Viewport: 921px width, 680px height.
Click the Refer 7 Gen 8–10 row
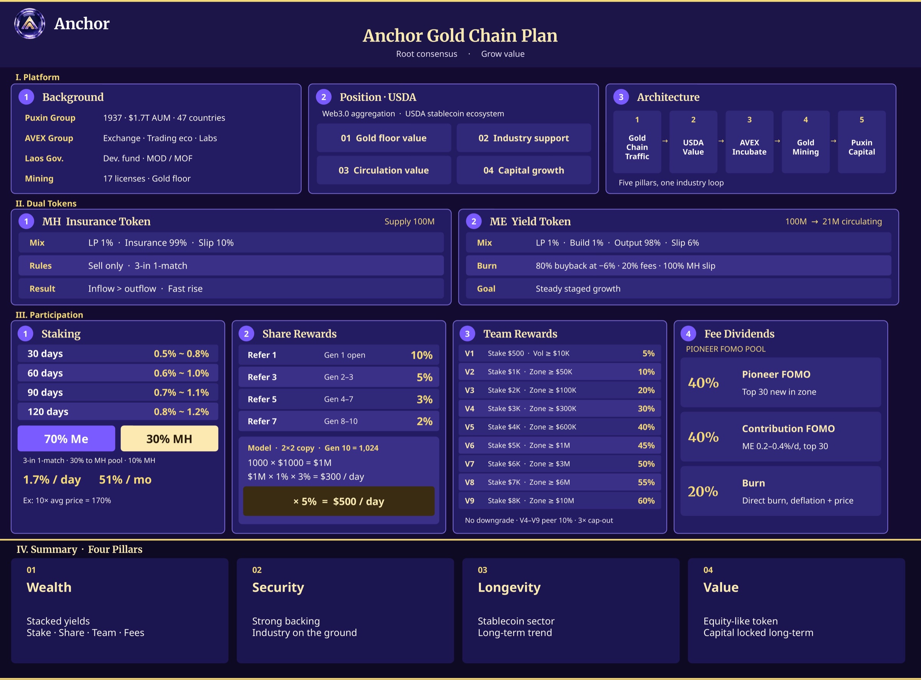click(339, 421)
